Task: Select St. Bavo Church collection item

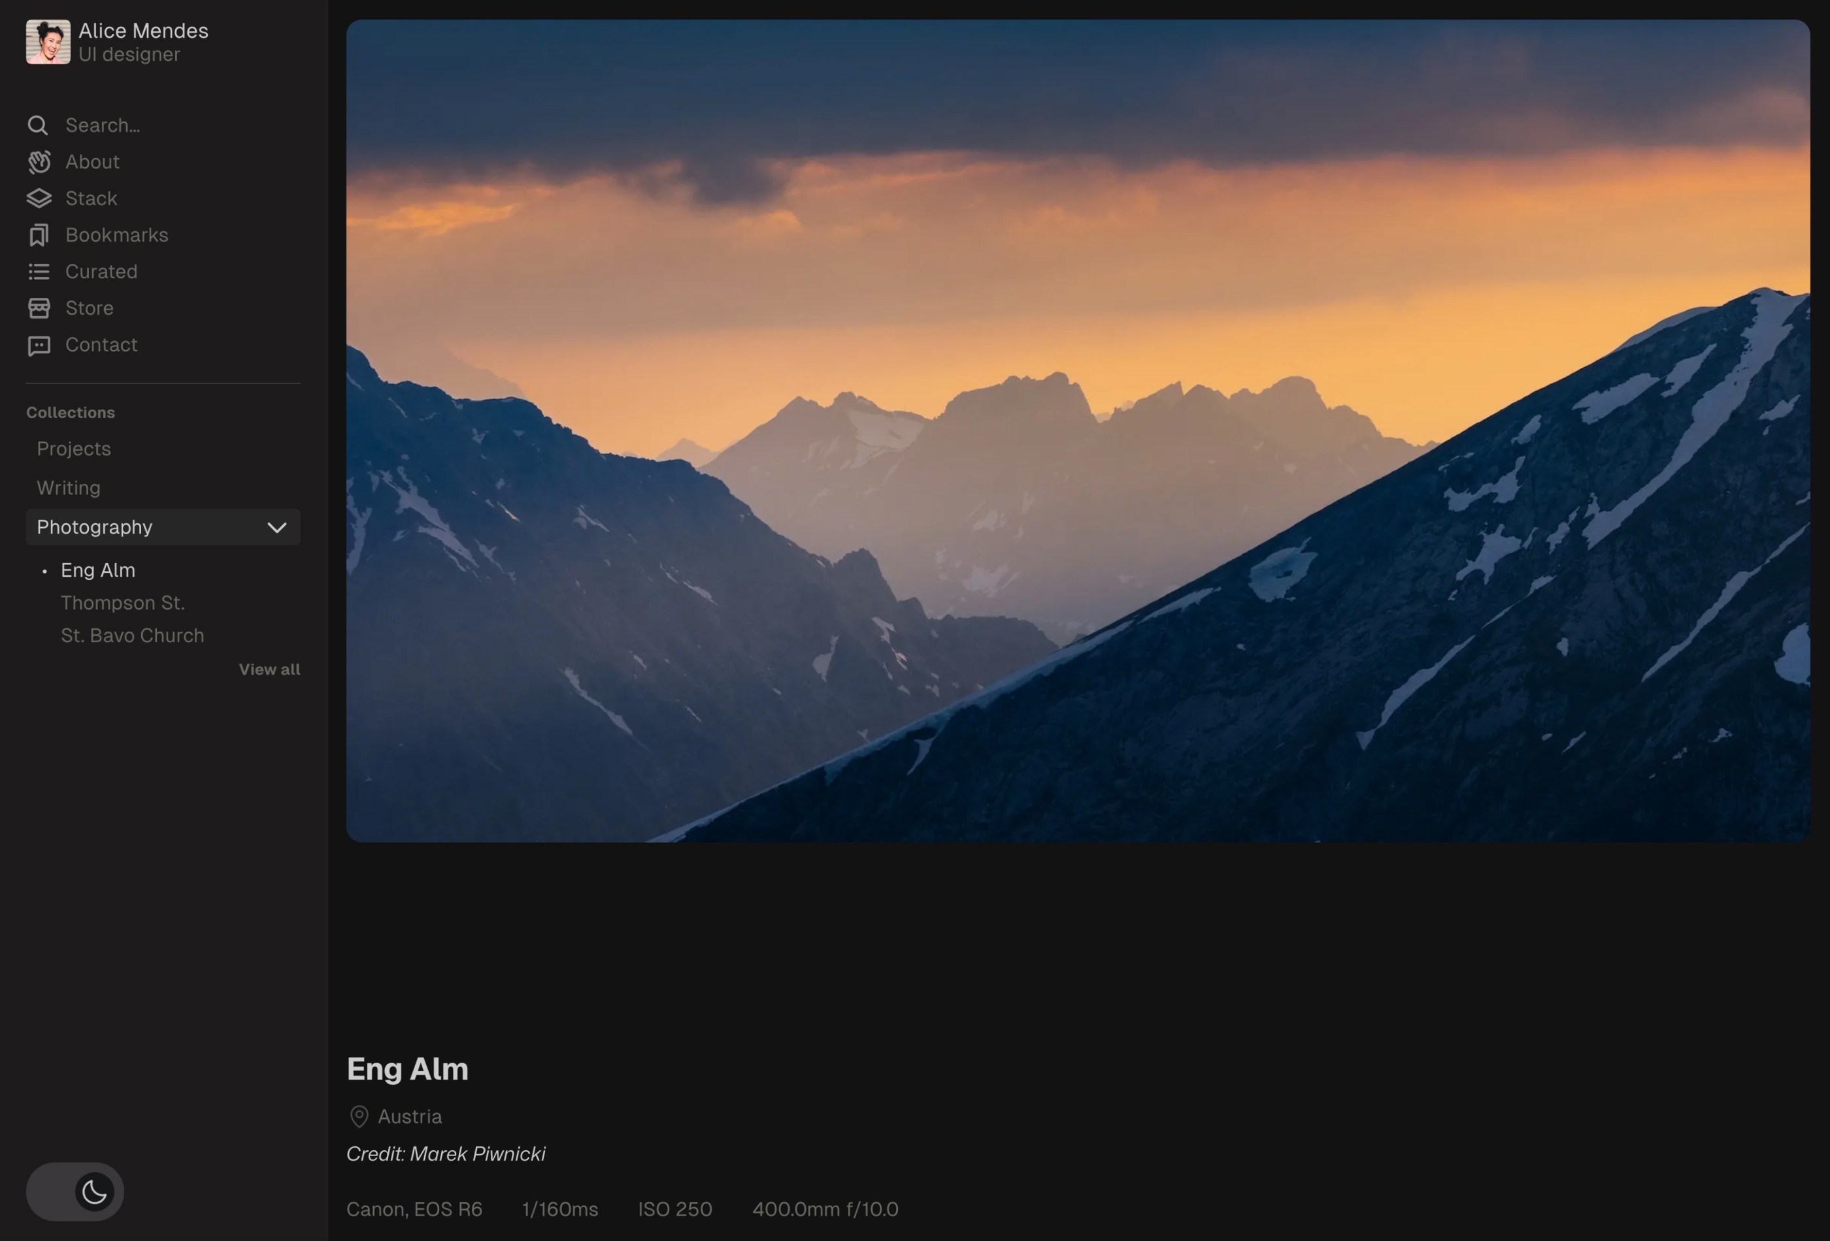Action: [131, 636]
